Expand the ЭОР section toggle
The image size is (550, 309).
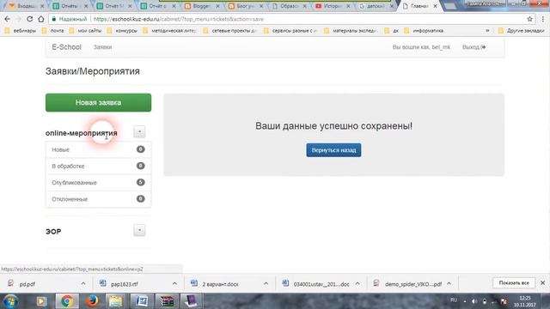click(139, 230)
